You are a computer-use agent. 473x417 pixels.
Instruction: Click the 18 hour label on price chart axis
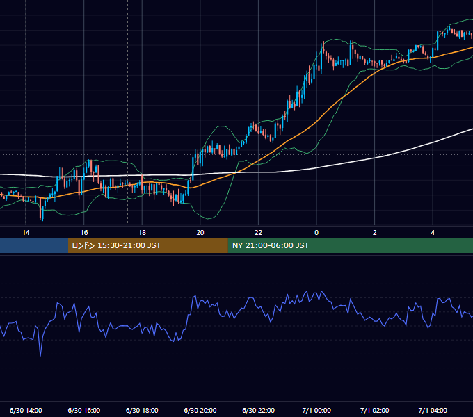[142, 233]
